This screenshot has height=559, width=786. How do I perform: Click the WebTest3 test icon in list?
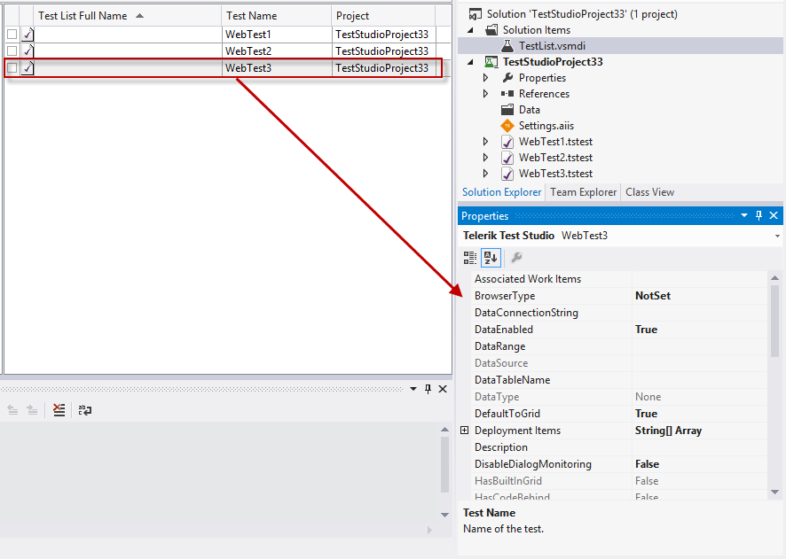pyautogui.click(x=28, y=68)
